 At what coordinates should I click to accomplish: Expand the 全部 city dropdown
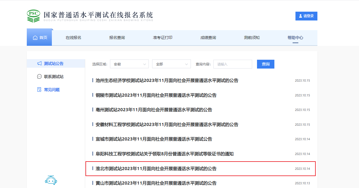171,64
